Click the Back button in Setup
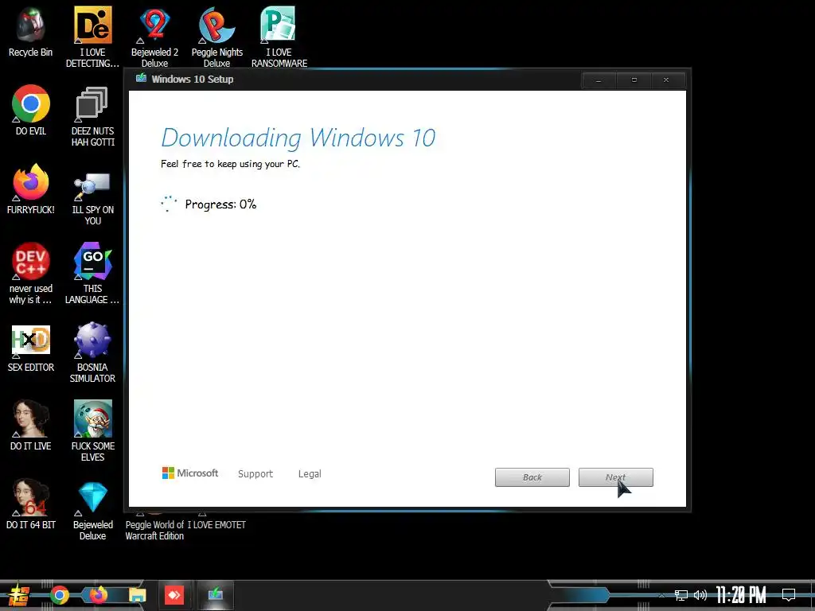The width and height of the screenshot is (815, 611). tap(532, 477)
